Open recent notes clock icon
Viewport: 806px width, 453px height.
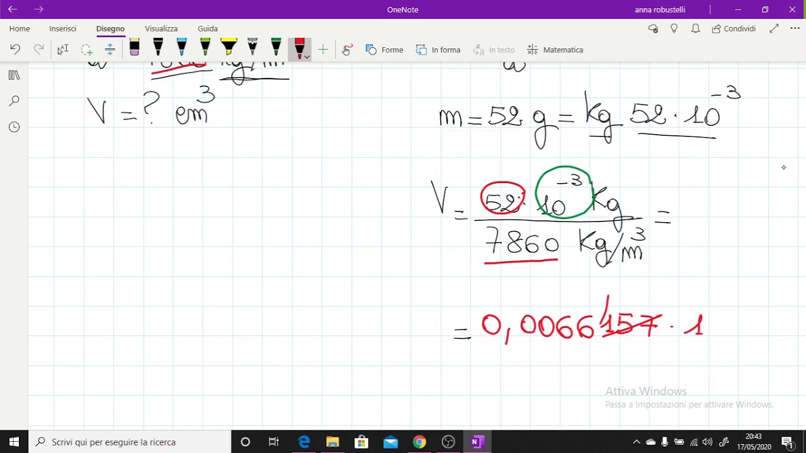(14, 127)
